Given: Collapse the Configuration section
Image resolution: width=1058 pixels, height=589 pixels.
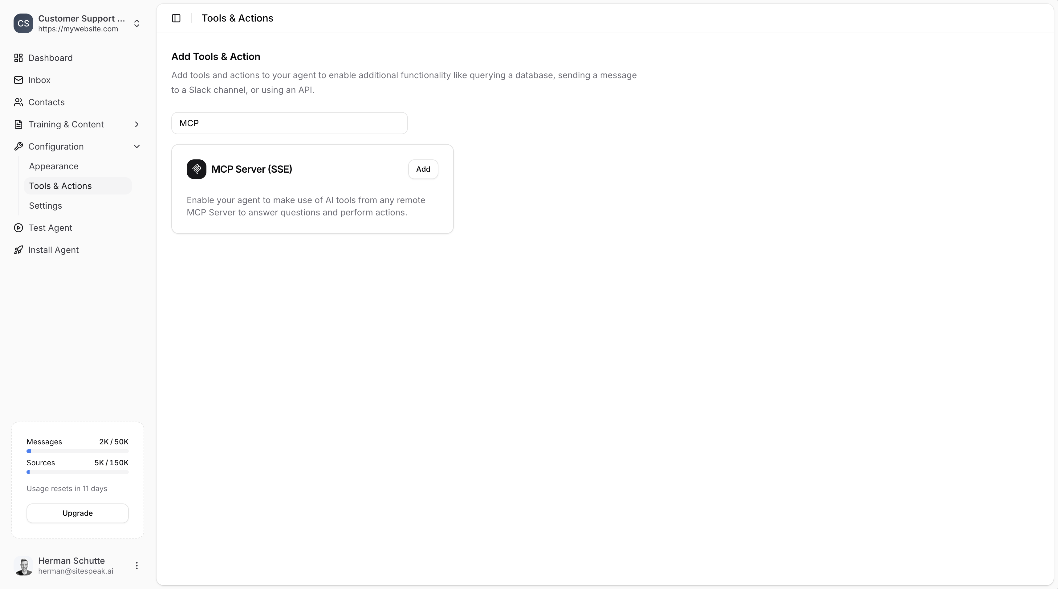Looking at the screenshot, I should (137, 146).
